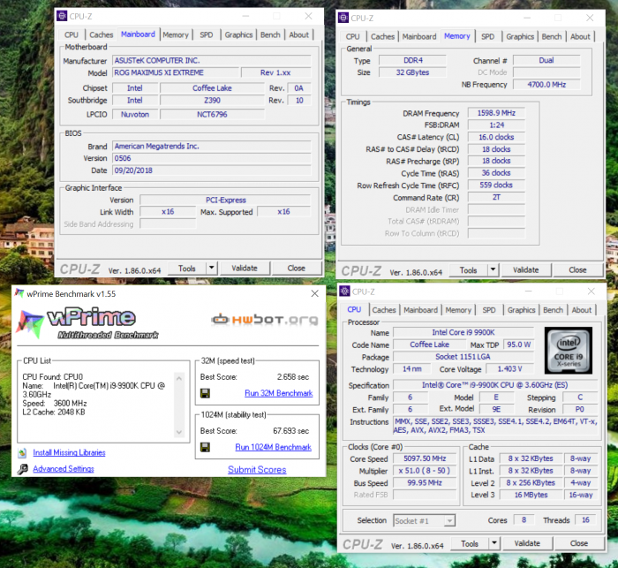Screen dimensions: 618x568
Task: Close the wPrime Benchmark window
Action: [314, 293]
